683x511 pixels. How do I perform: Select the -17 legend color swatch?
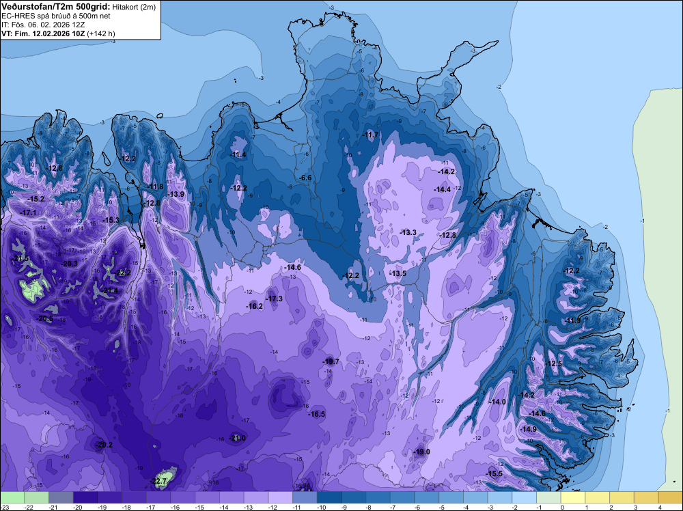(x=158, y=497)
